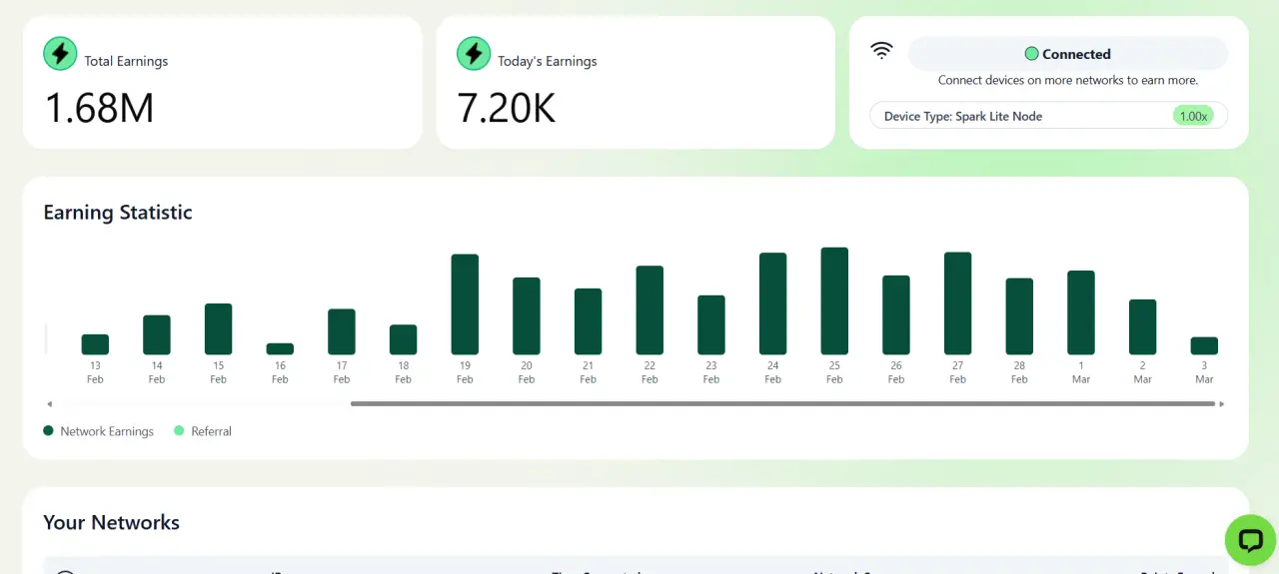Click the Earning Statistic heading

(118, 212)
